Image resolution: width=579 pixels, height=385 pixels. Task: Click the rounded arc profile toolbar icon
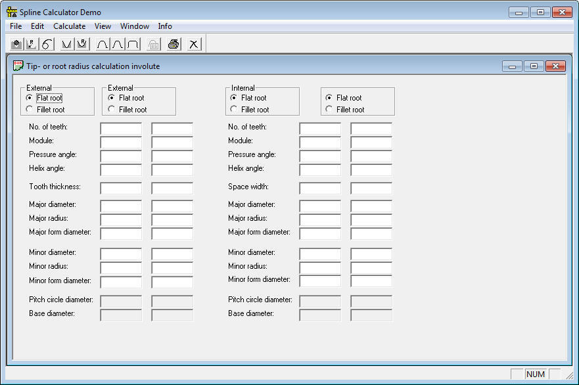102,44
